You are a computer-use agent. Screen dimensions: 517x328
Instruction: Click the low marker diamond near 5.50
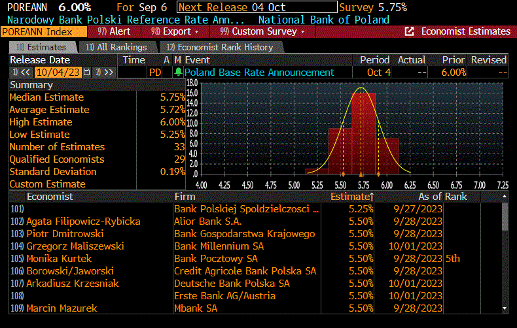tap(343, 174)
